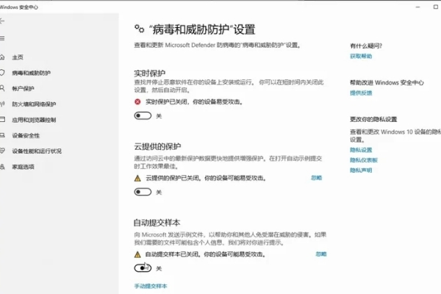The height and width of the screenshot is (294, 441).
Task: Select 主页 in the sidebar
Action: 18,57
